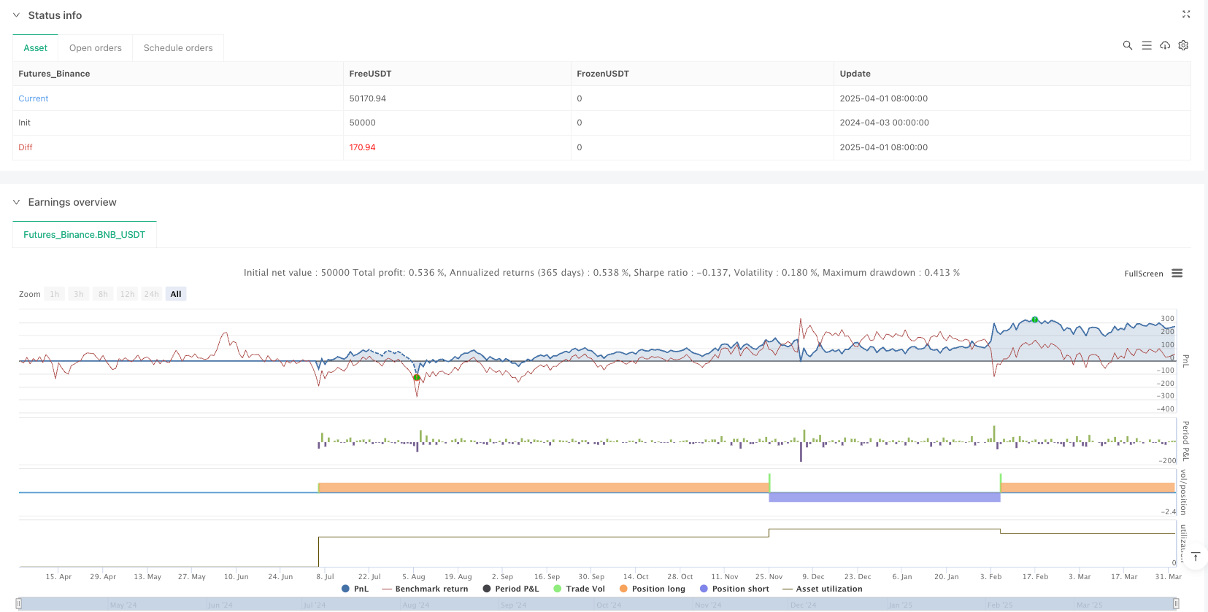Click the search icon above the asset table
This screenshot has width=1208, height=612.
[1127, 45]
